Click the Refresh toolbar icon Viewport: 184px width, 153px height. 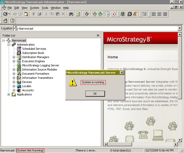coord(78,14)
